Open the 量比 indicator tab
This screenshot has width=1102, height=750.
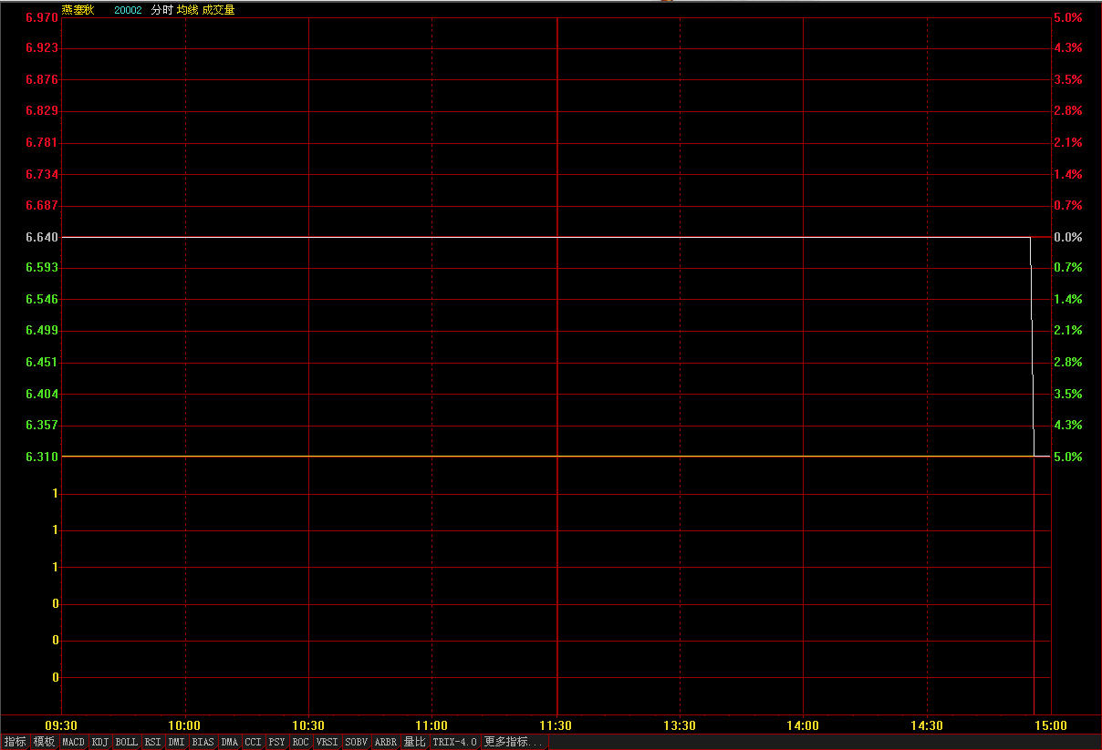tap(414, 742)
